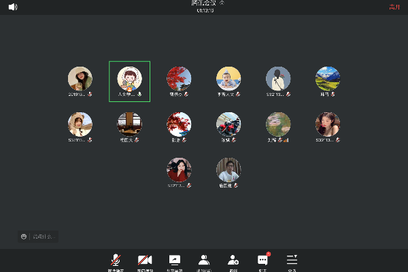The width and height of the screenshot is (408, 272).
Task: Select the man in white shirt avatar
Action: (x=228, y=170)
